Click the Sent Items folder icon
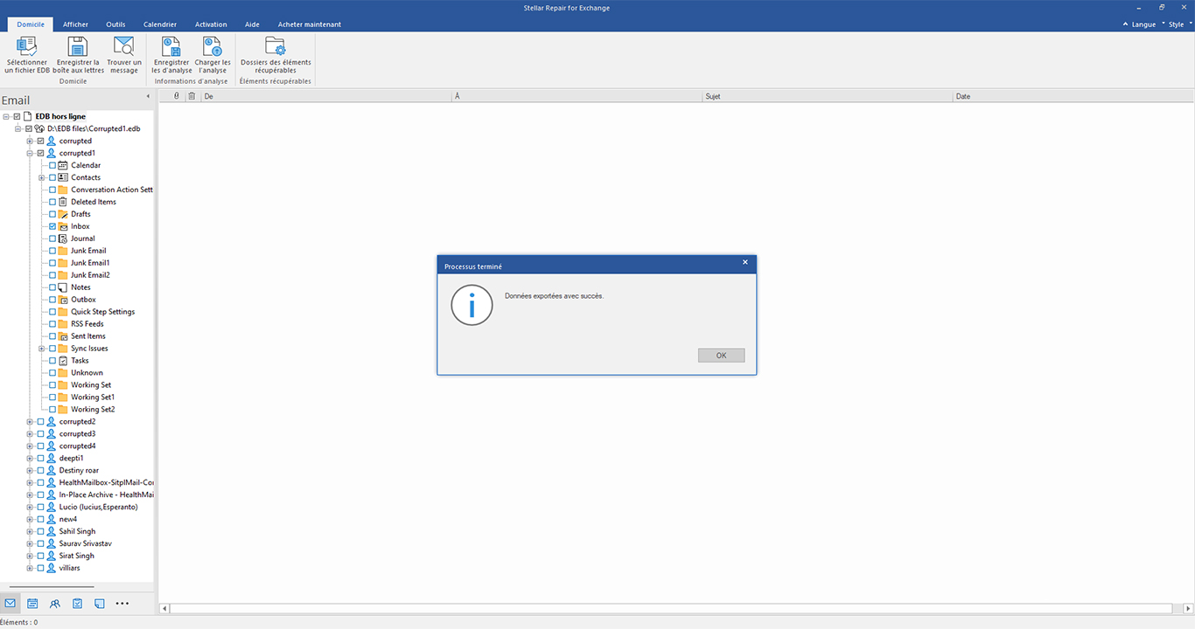 click(63, 336)
